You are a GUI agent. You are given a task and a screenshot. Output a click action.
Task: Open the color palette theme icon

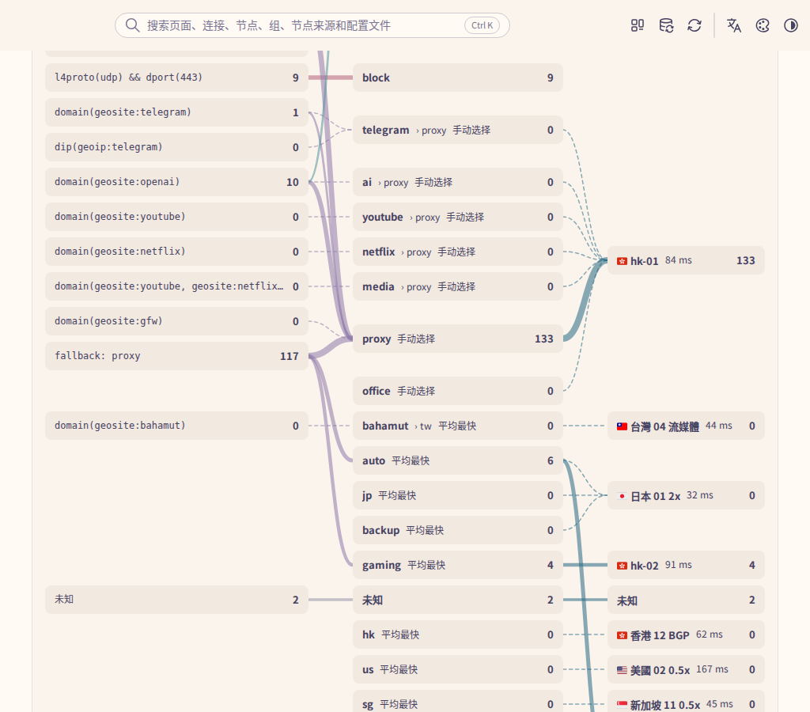(763, 25)
